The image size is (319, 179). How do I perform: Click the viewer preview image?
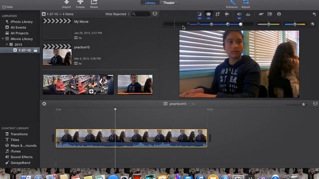(239, 64)
